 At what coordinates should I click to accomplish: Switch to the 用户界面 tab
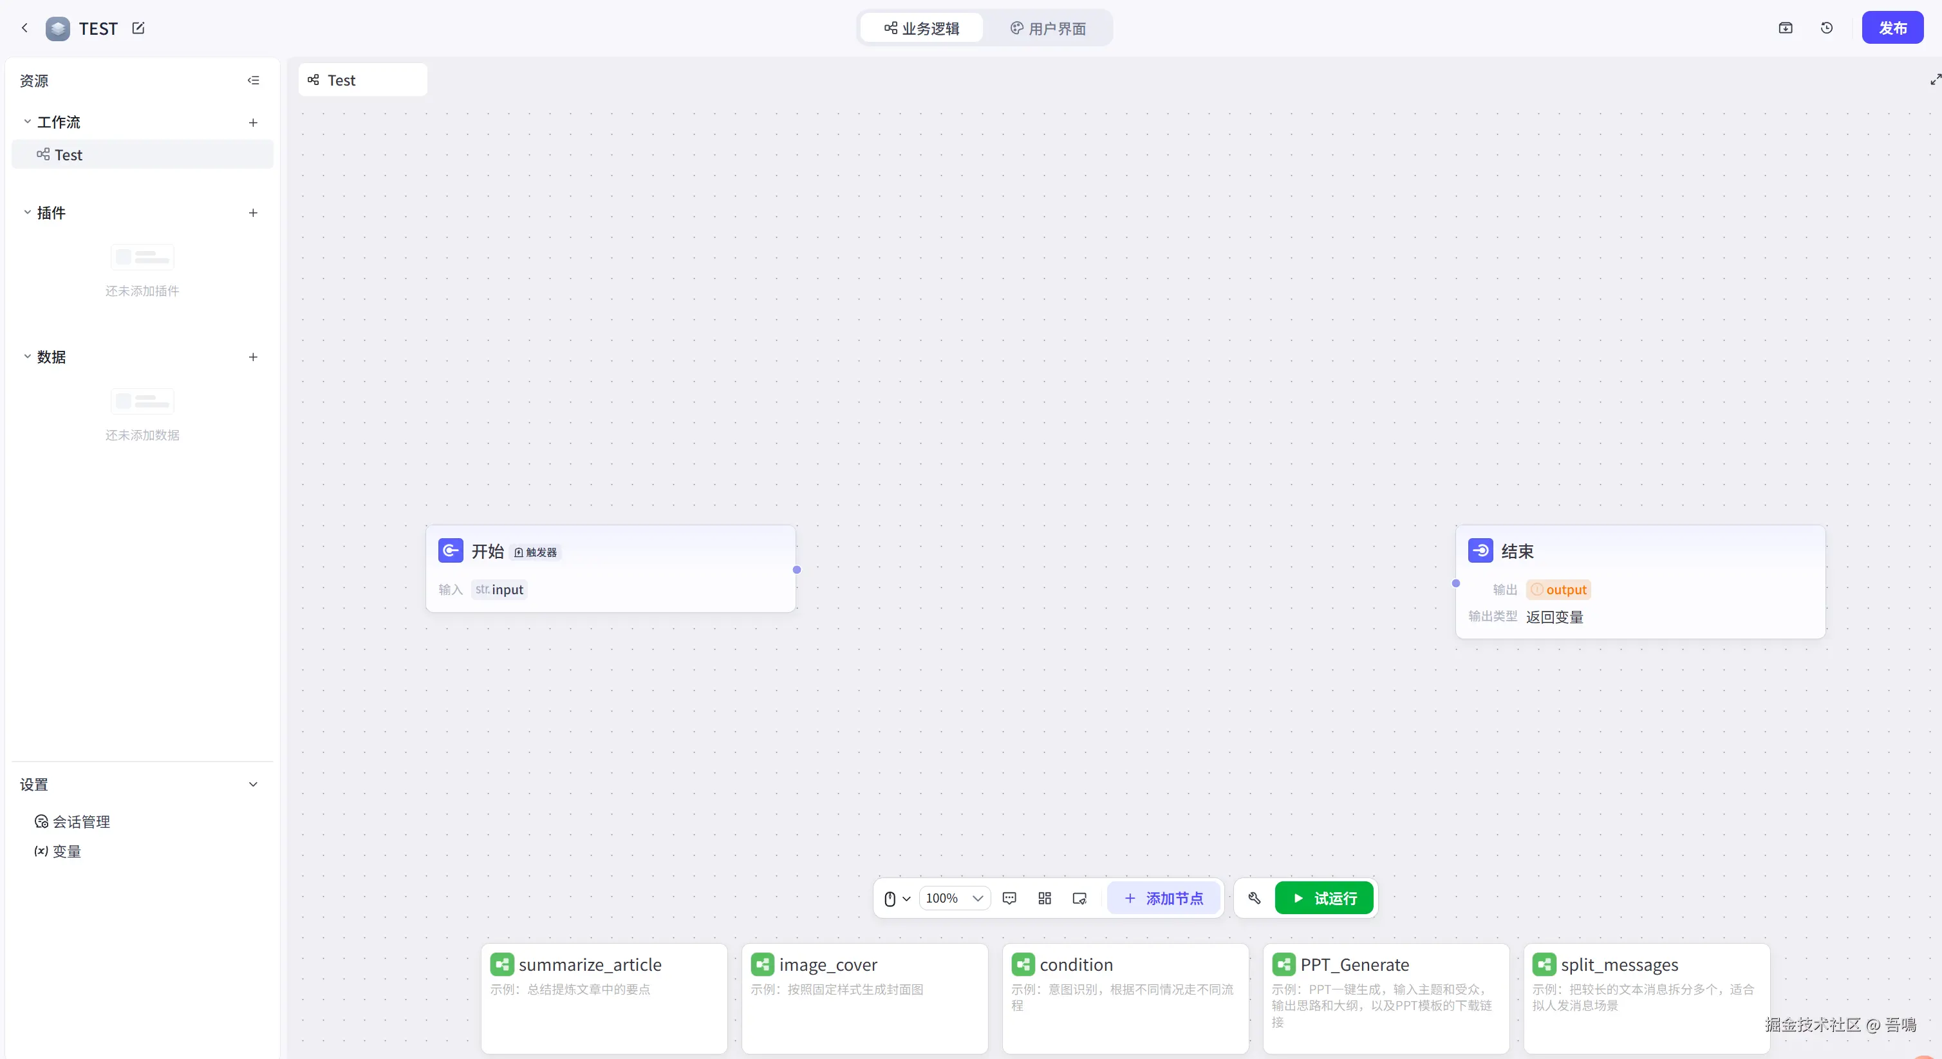coord(1048,28)
